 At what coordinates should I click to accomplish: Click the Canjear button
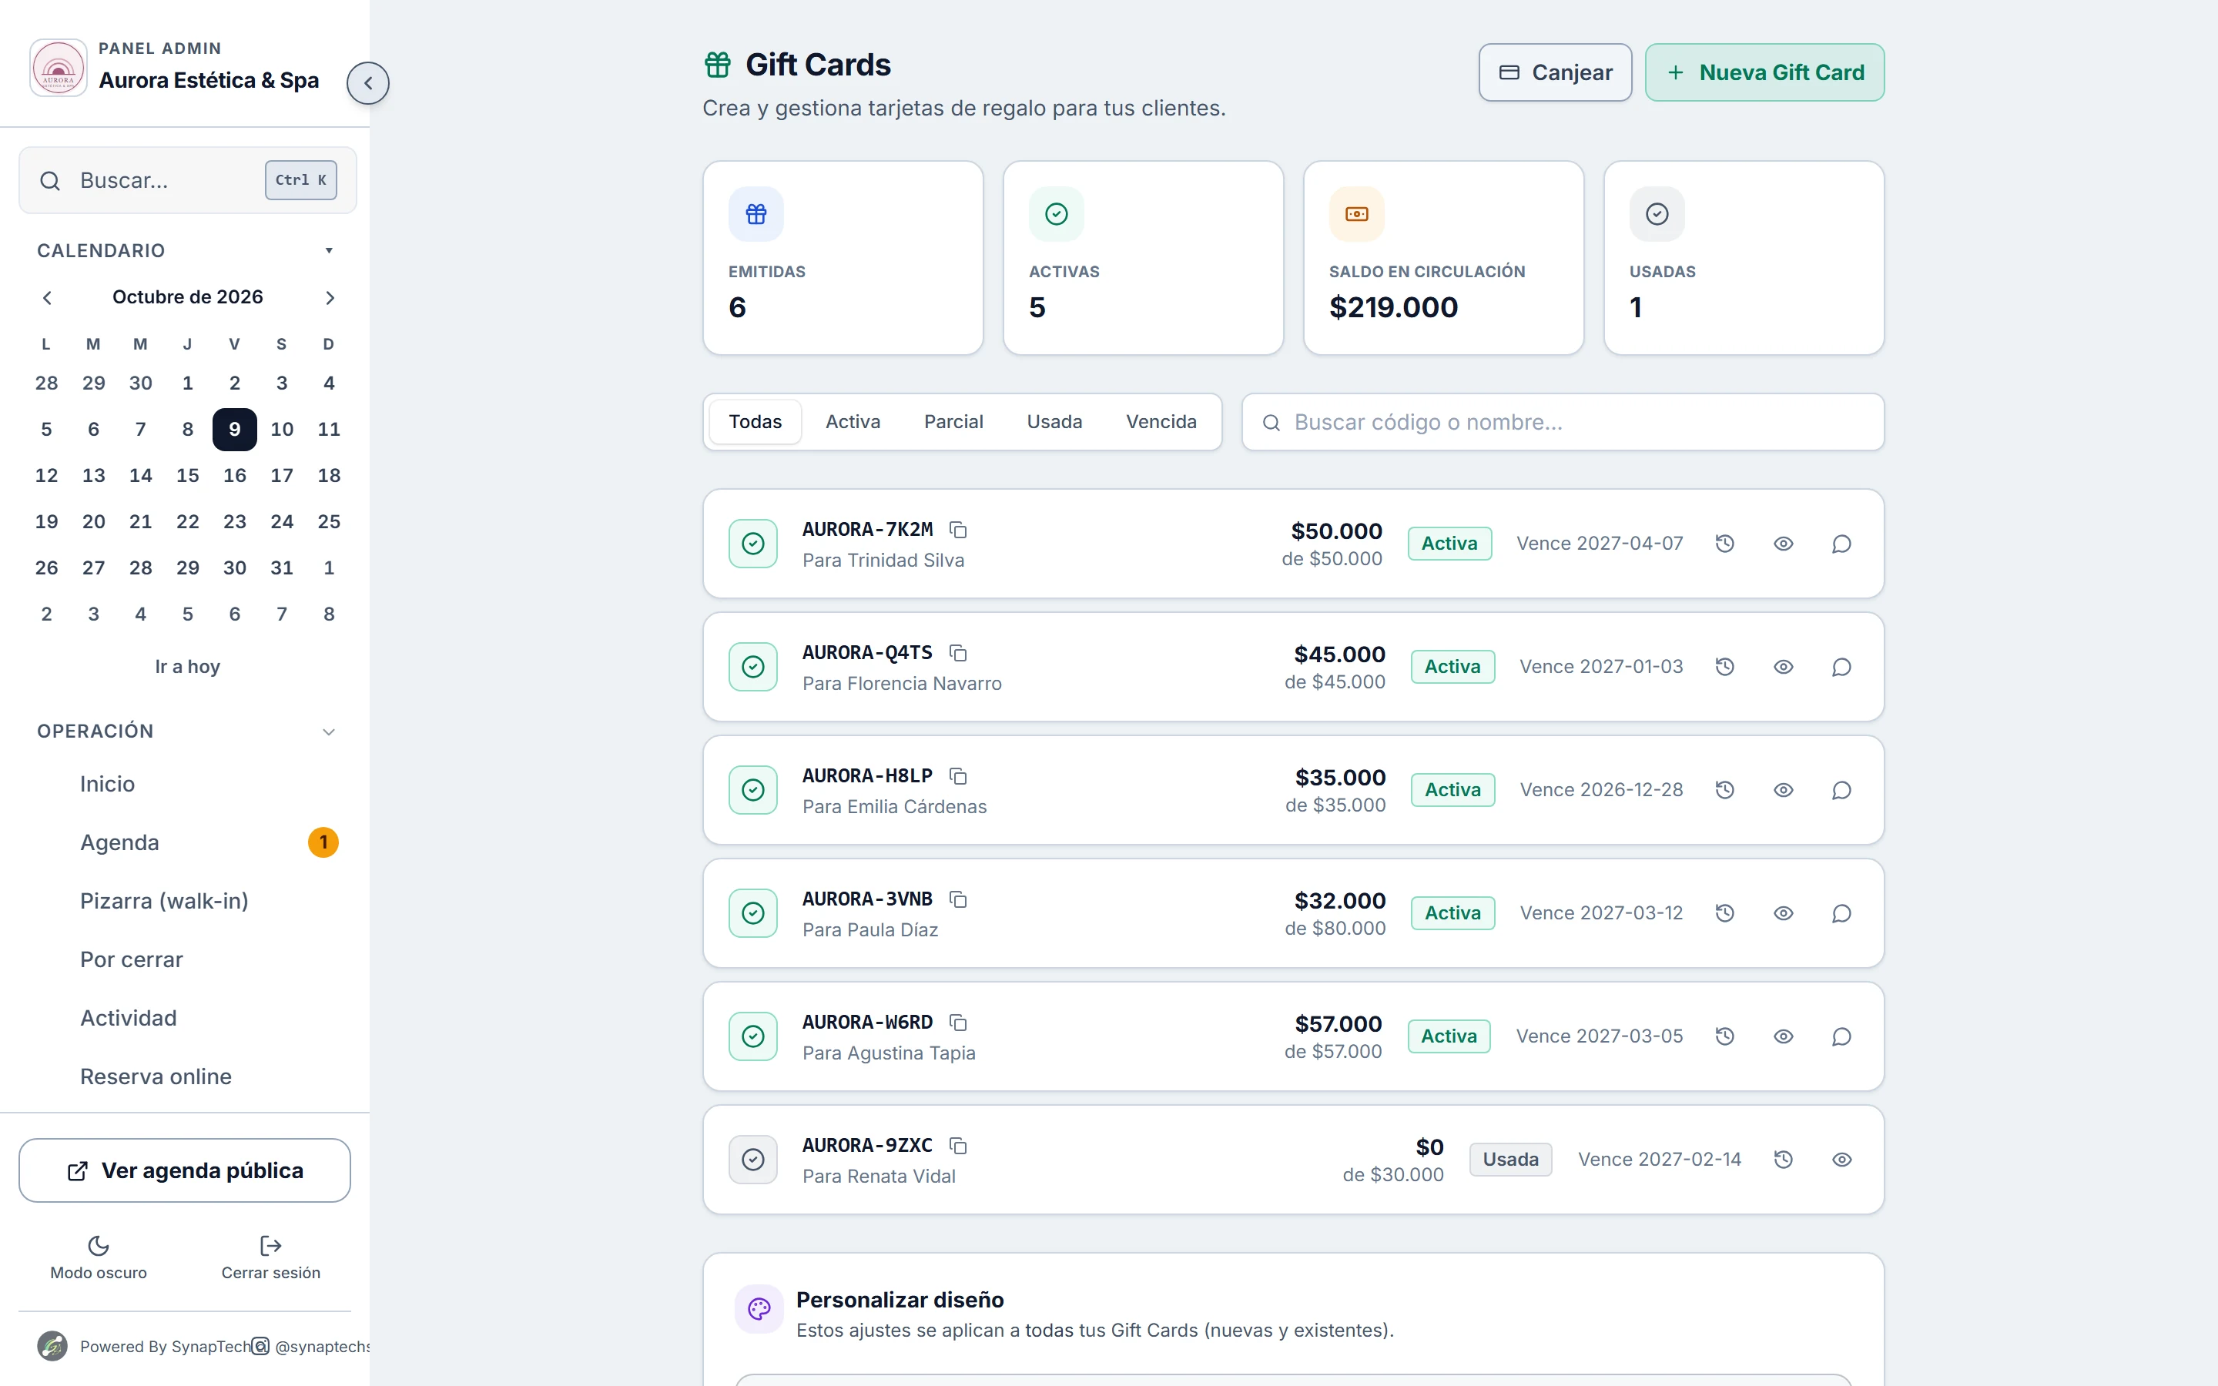tap(1554, 72)
